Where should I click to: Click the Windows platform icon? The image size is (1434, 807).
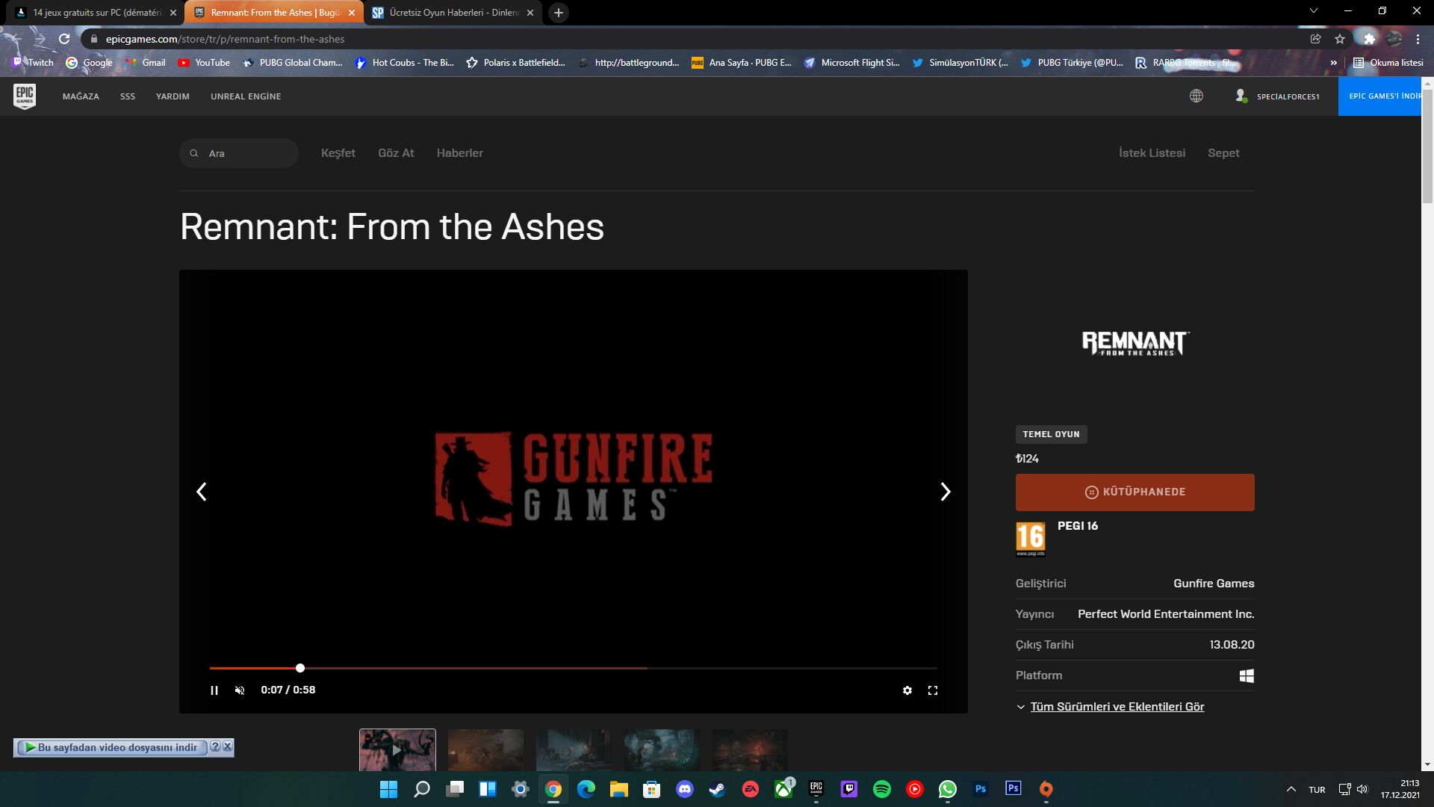coord(1247,675)
